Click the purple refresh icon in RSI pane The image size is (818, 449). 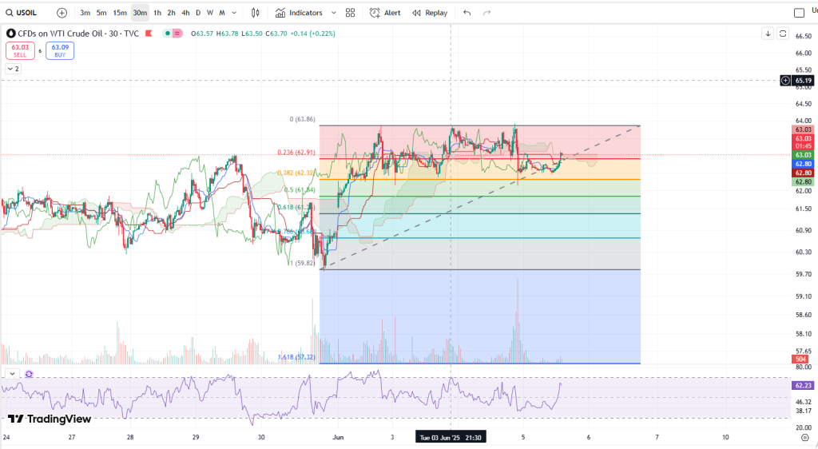29,374
